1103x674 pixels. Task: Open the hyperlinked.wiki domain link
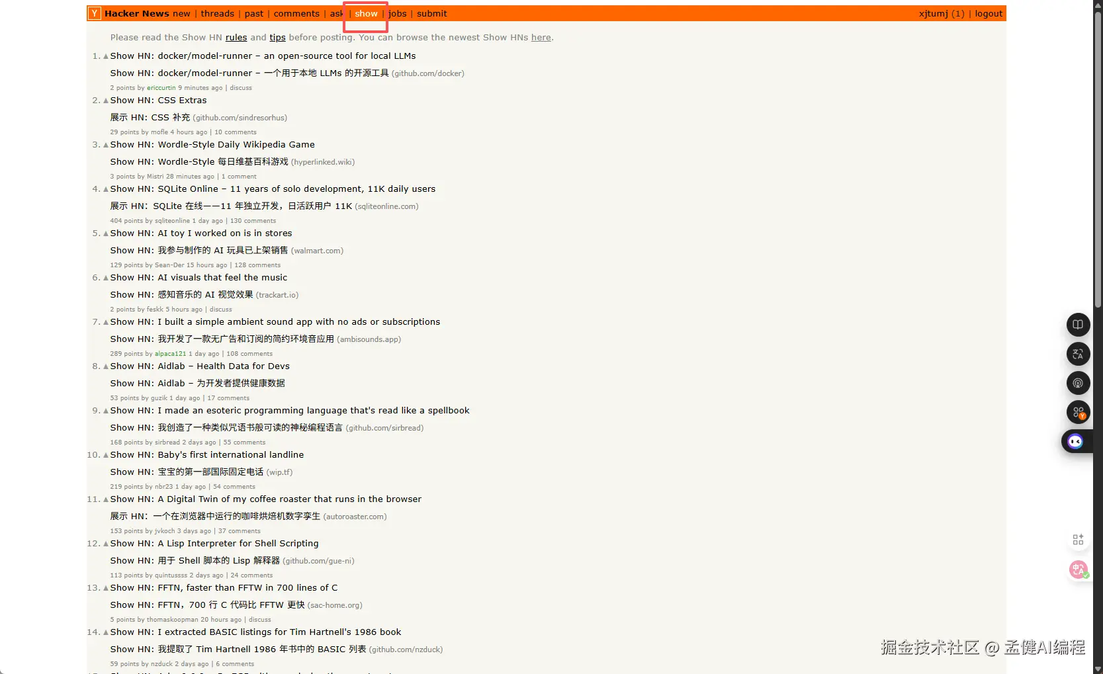[x=323, y=162]
